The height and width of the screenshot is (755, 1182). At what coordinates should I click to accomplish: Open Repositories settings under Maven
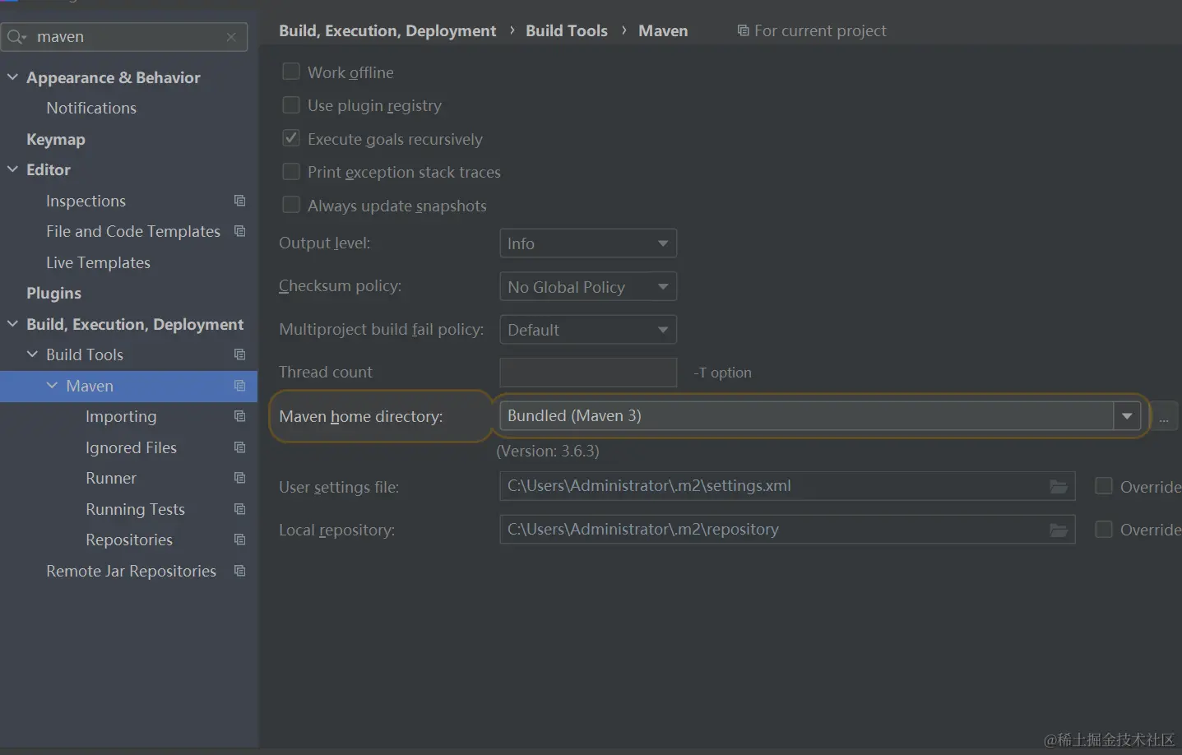(129, 540)
